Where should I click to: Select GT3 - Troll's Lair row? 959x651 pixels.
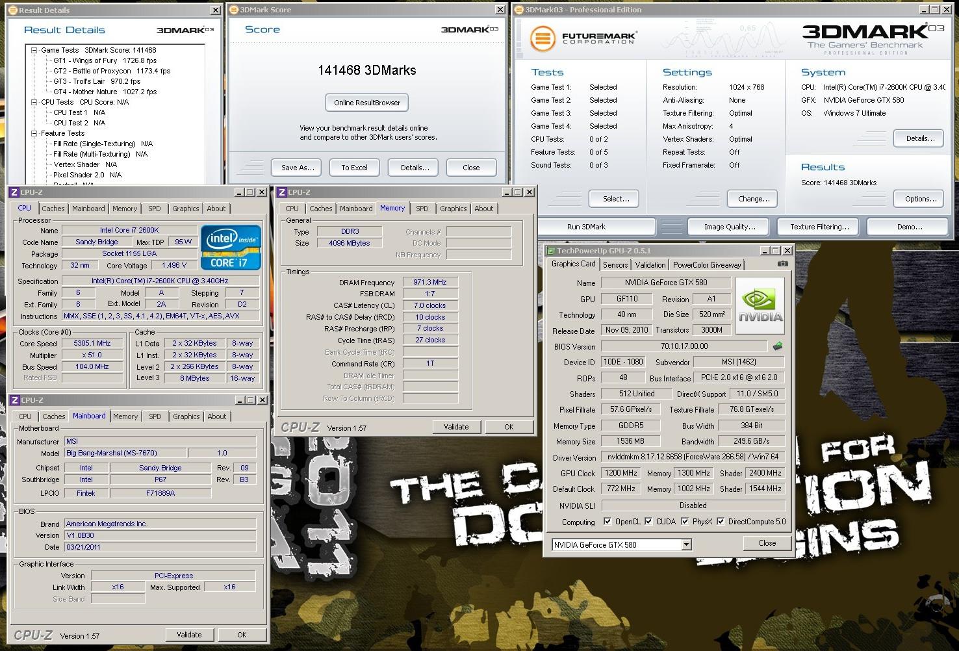(x=97, y=81)
